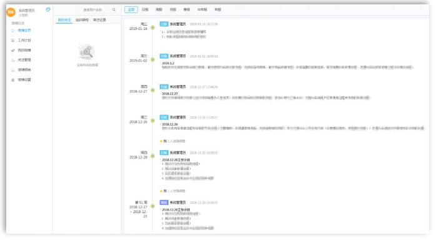This screenshot has width=436, height=240.
Task: Click the 微博报表 sidebar icon
Action: (x=12, y=70)
